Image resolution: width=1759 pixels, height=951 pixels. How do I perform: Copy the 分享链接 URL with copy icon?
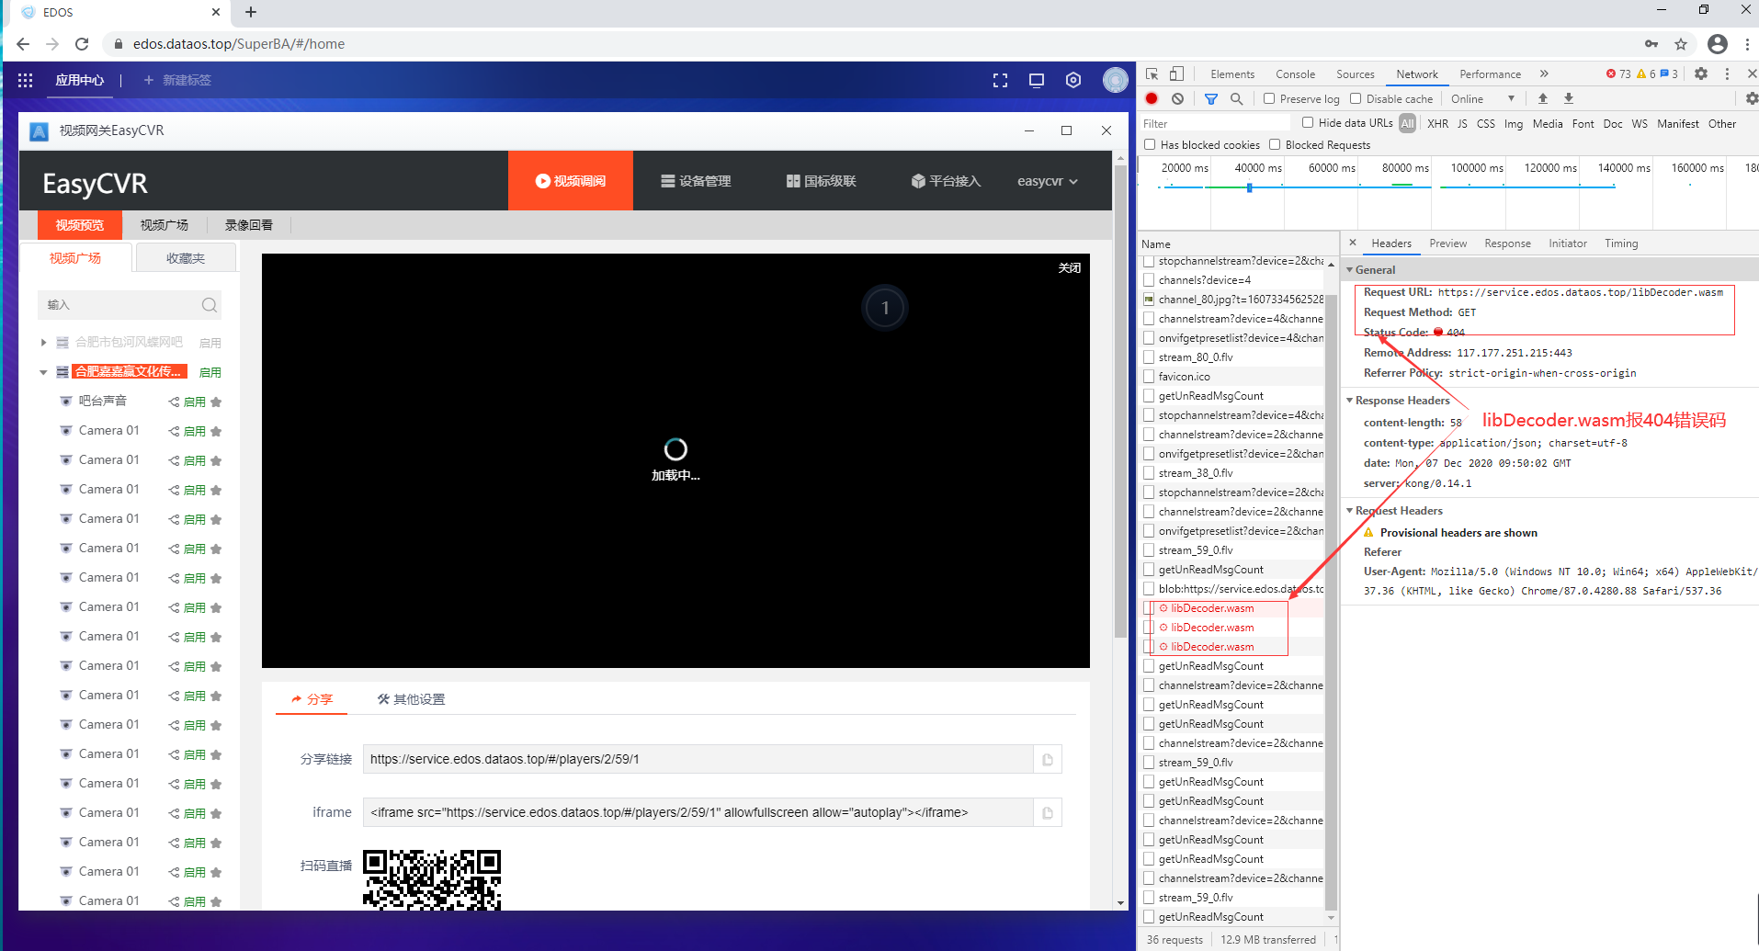[1048, 760]
